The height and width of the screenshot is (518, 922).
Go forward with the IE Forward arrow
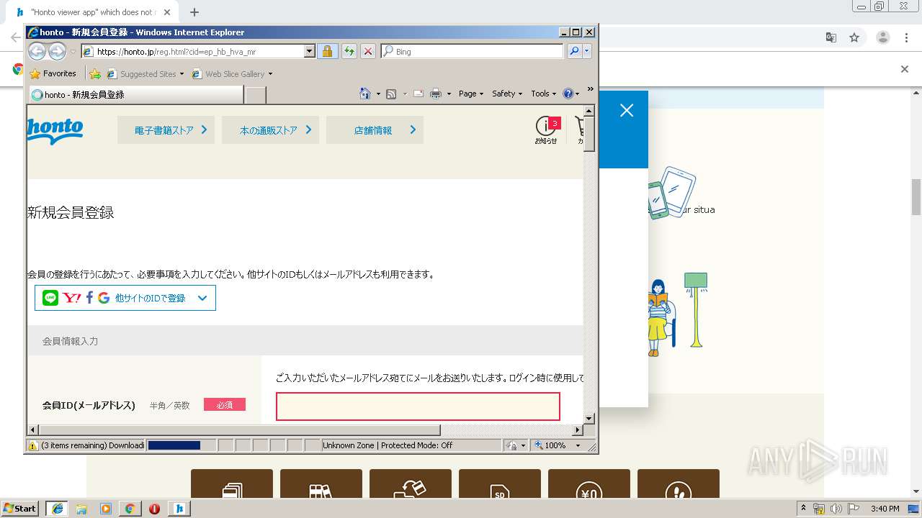click(57, 51)
